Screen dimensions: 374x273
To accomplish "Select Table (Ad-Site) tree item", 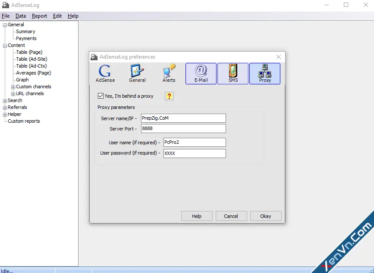I will click(x=32, y=59).
